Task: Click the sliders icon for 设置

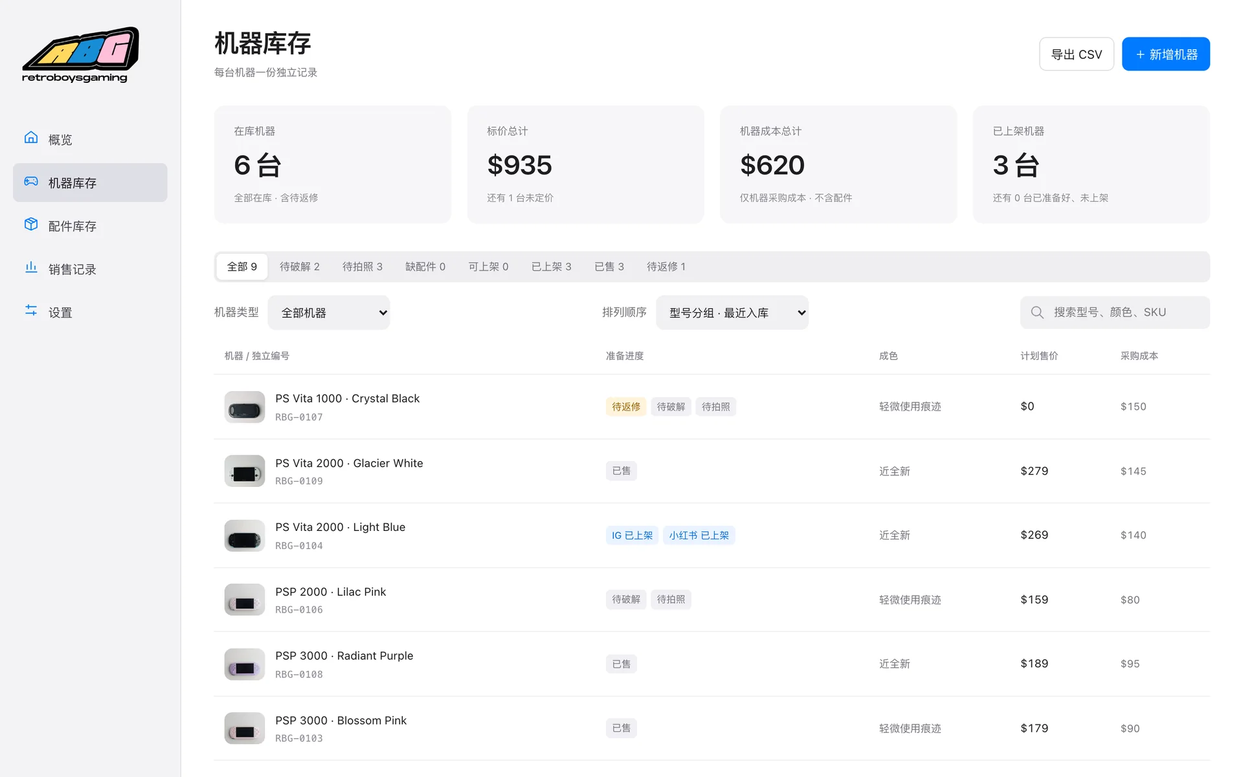Action: click(31, 310)
